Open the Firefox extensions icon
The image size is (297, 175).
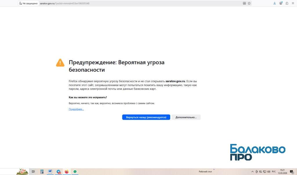(287, 3)
